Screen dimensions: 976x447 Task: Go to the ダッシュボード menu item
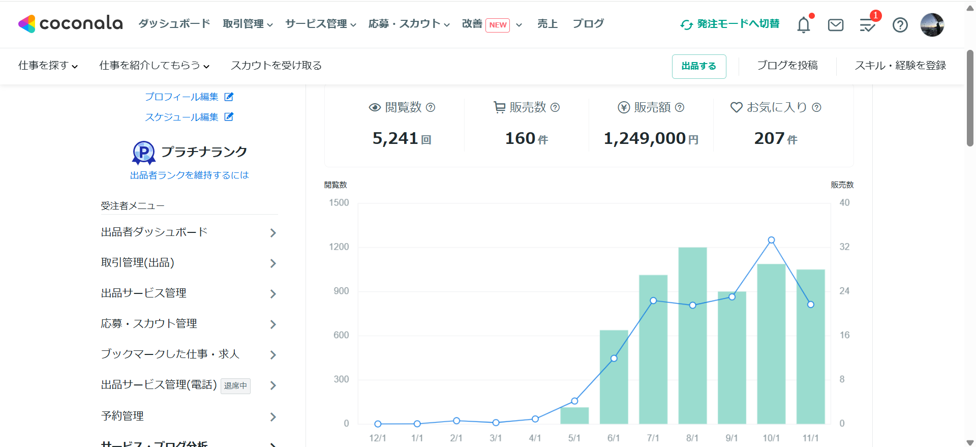(174, 24)
